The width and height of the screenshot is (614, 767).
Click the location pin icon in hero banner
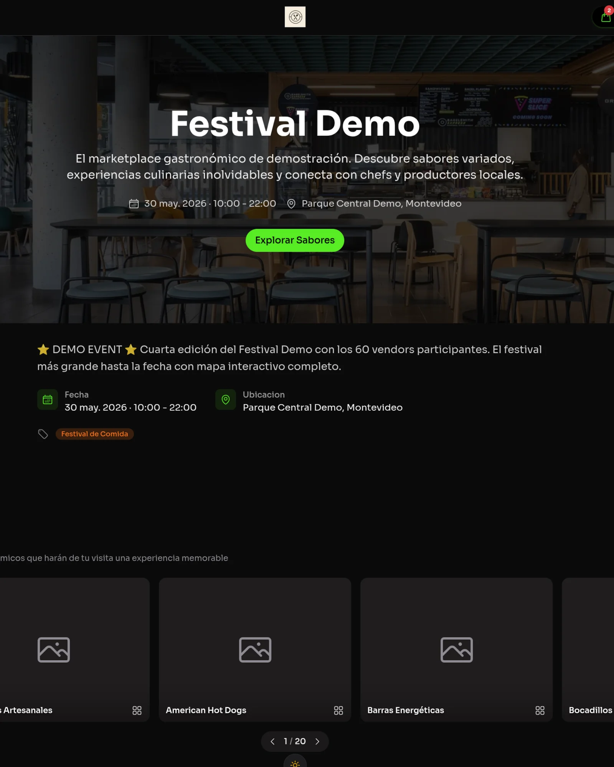click(x=291, y=204)
